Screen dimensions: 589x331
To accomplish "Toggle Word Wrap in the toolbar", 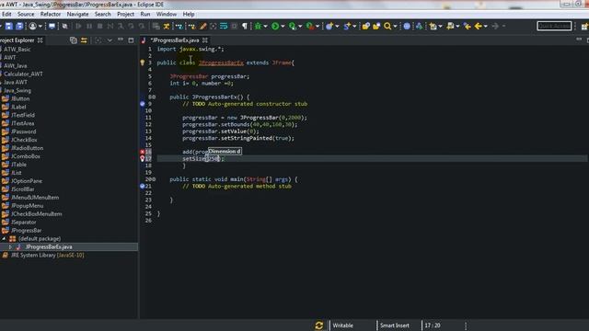I will click(x=224, y=26).
